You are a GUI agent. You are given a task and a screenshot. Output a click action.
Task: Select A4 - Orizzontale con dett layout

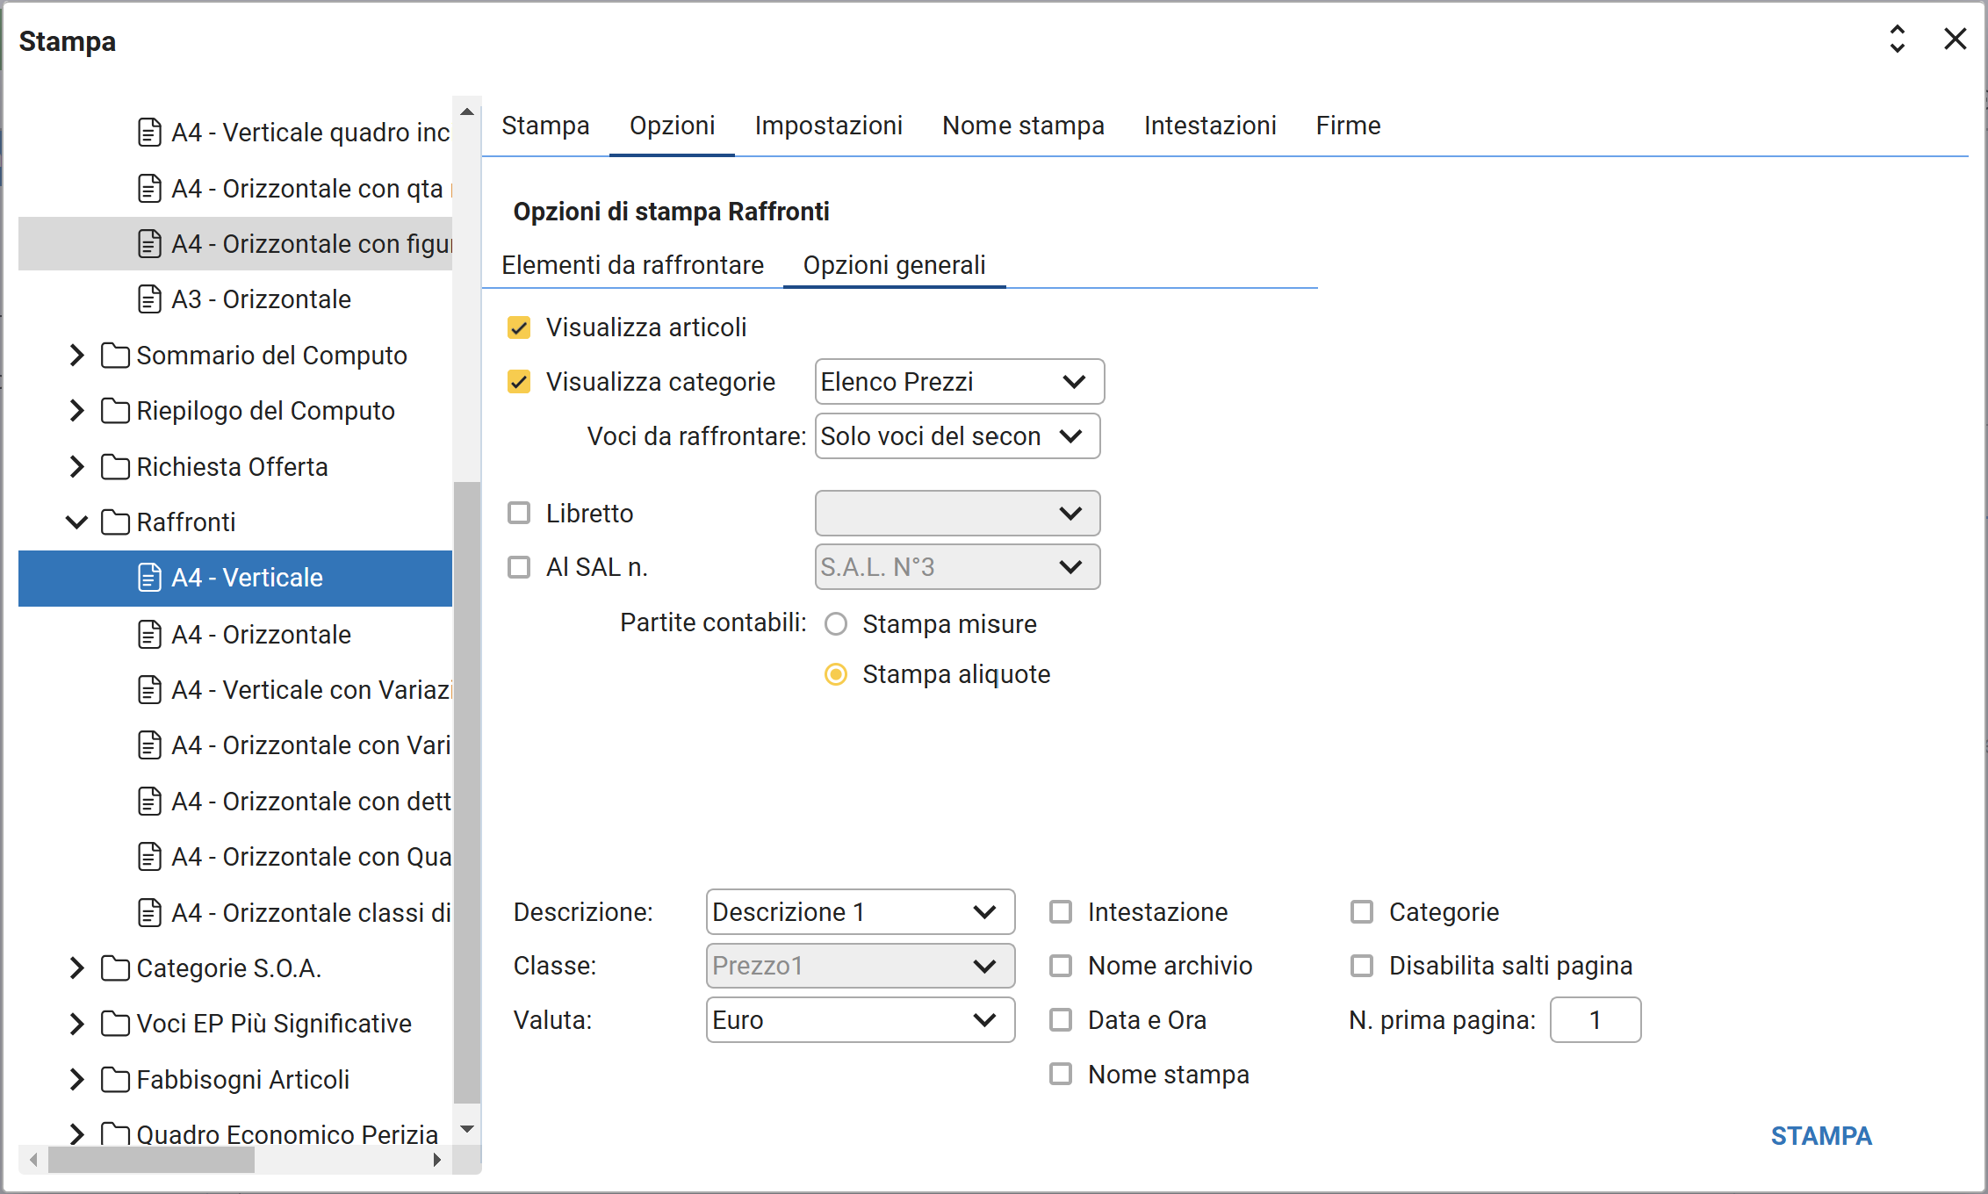pyautogui.click(x=311, y=802)
